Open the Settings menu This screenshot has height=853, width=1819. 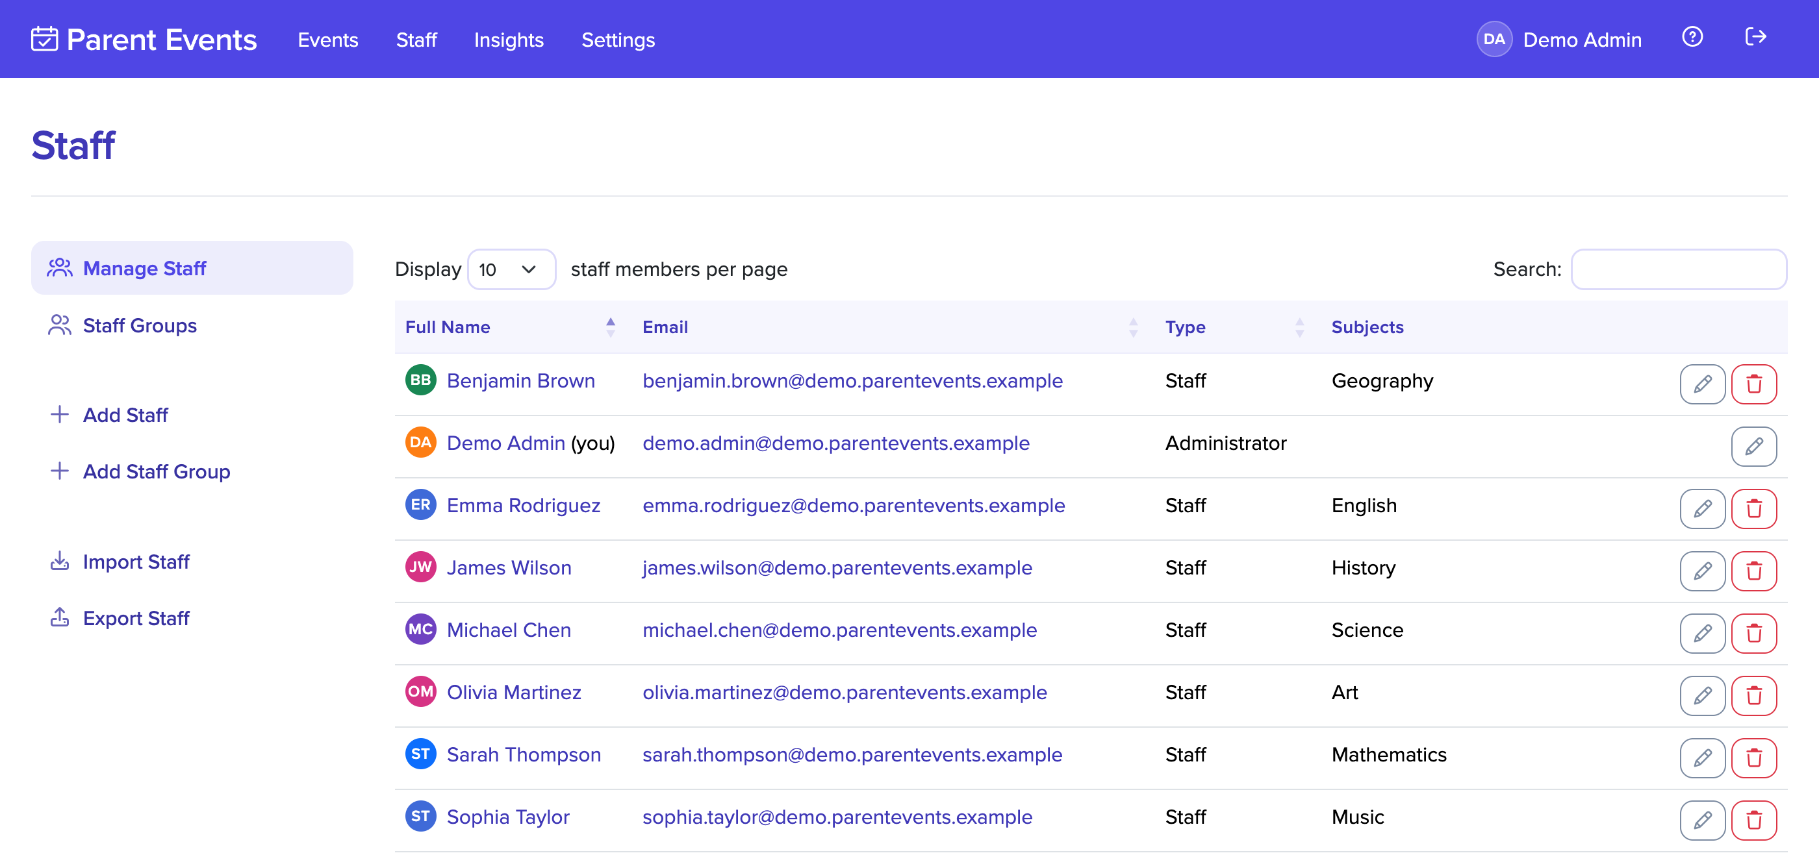point(618,40)
